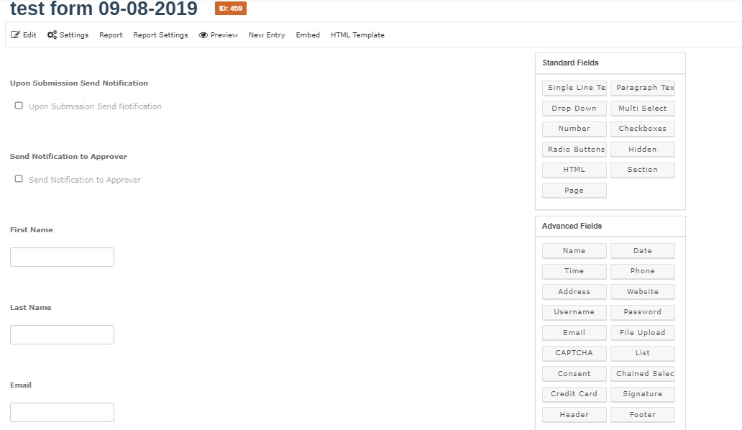Add a List field

[x=643, y=353]
